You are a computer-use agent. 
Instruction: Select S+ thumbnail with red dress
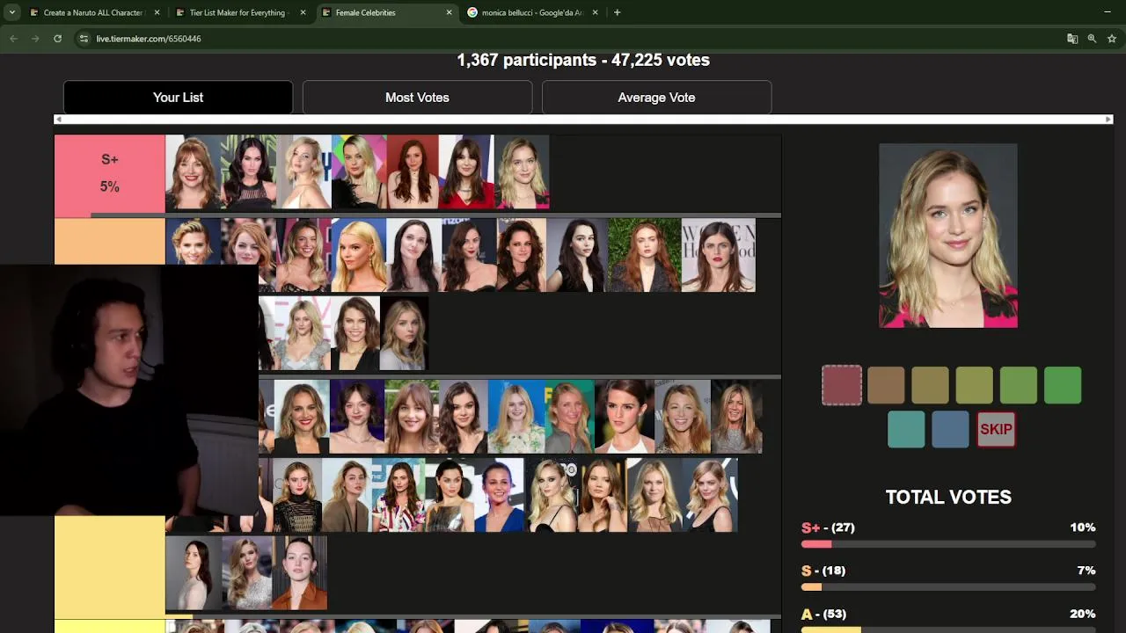click(466, 171)
